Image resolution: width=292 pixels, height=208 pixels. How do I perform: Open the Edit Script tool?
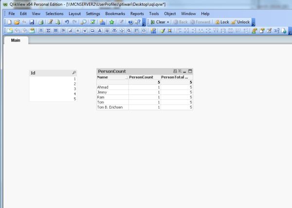coord(50,22)
